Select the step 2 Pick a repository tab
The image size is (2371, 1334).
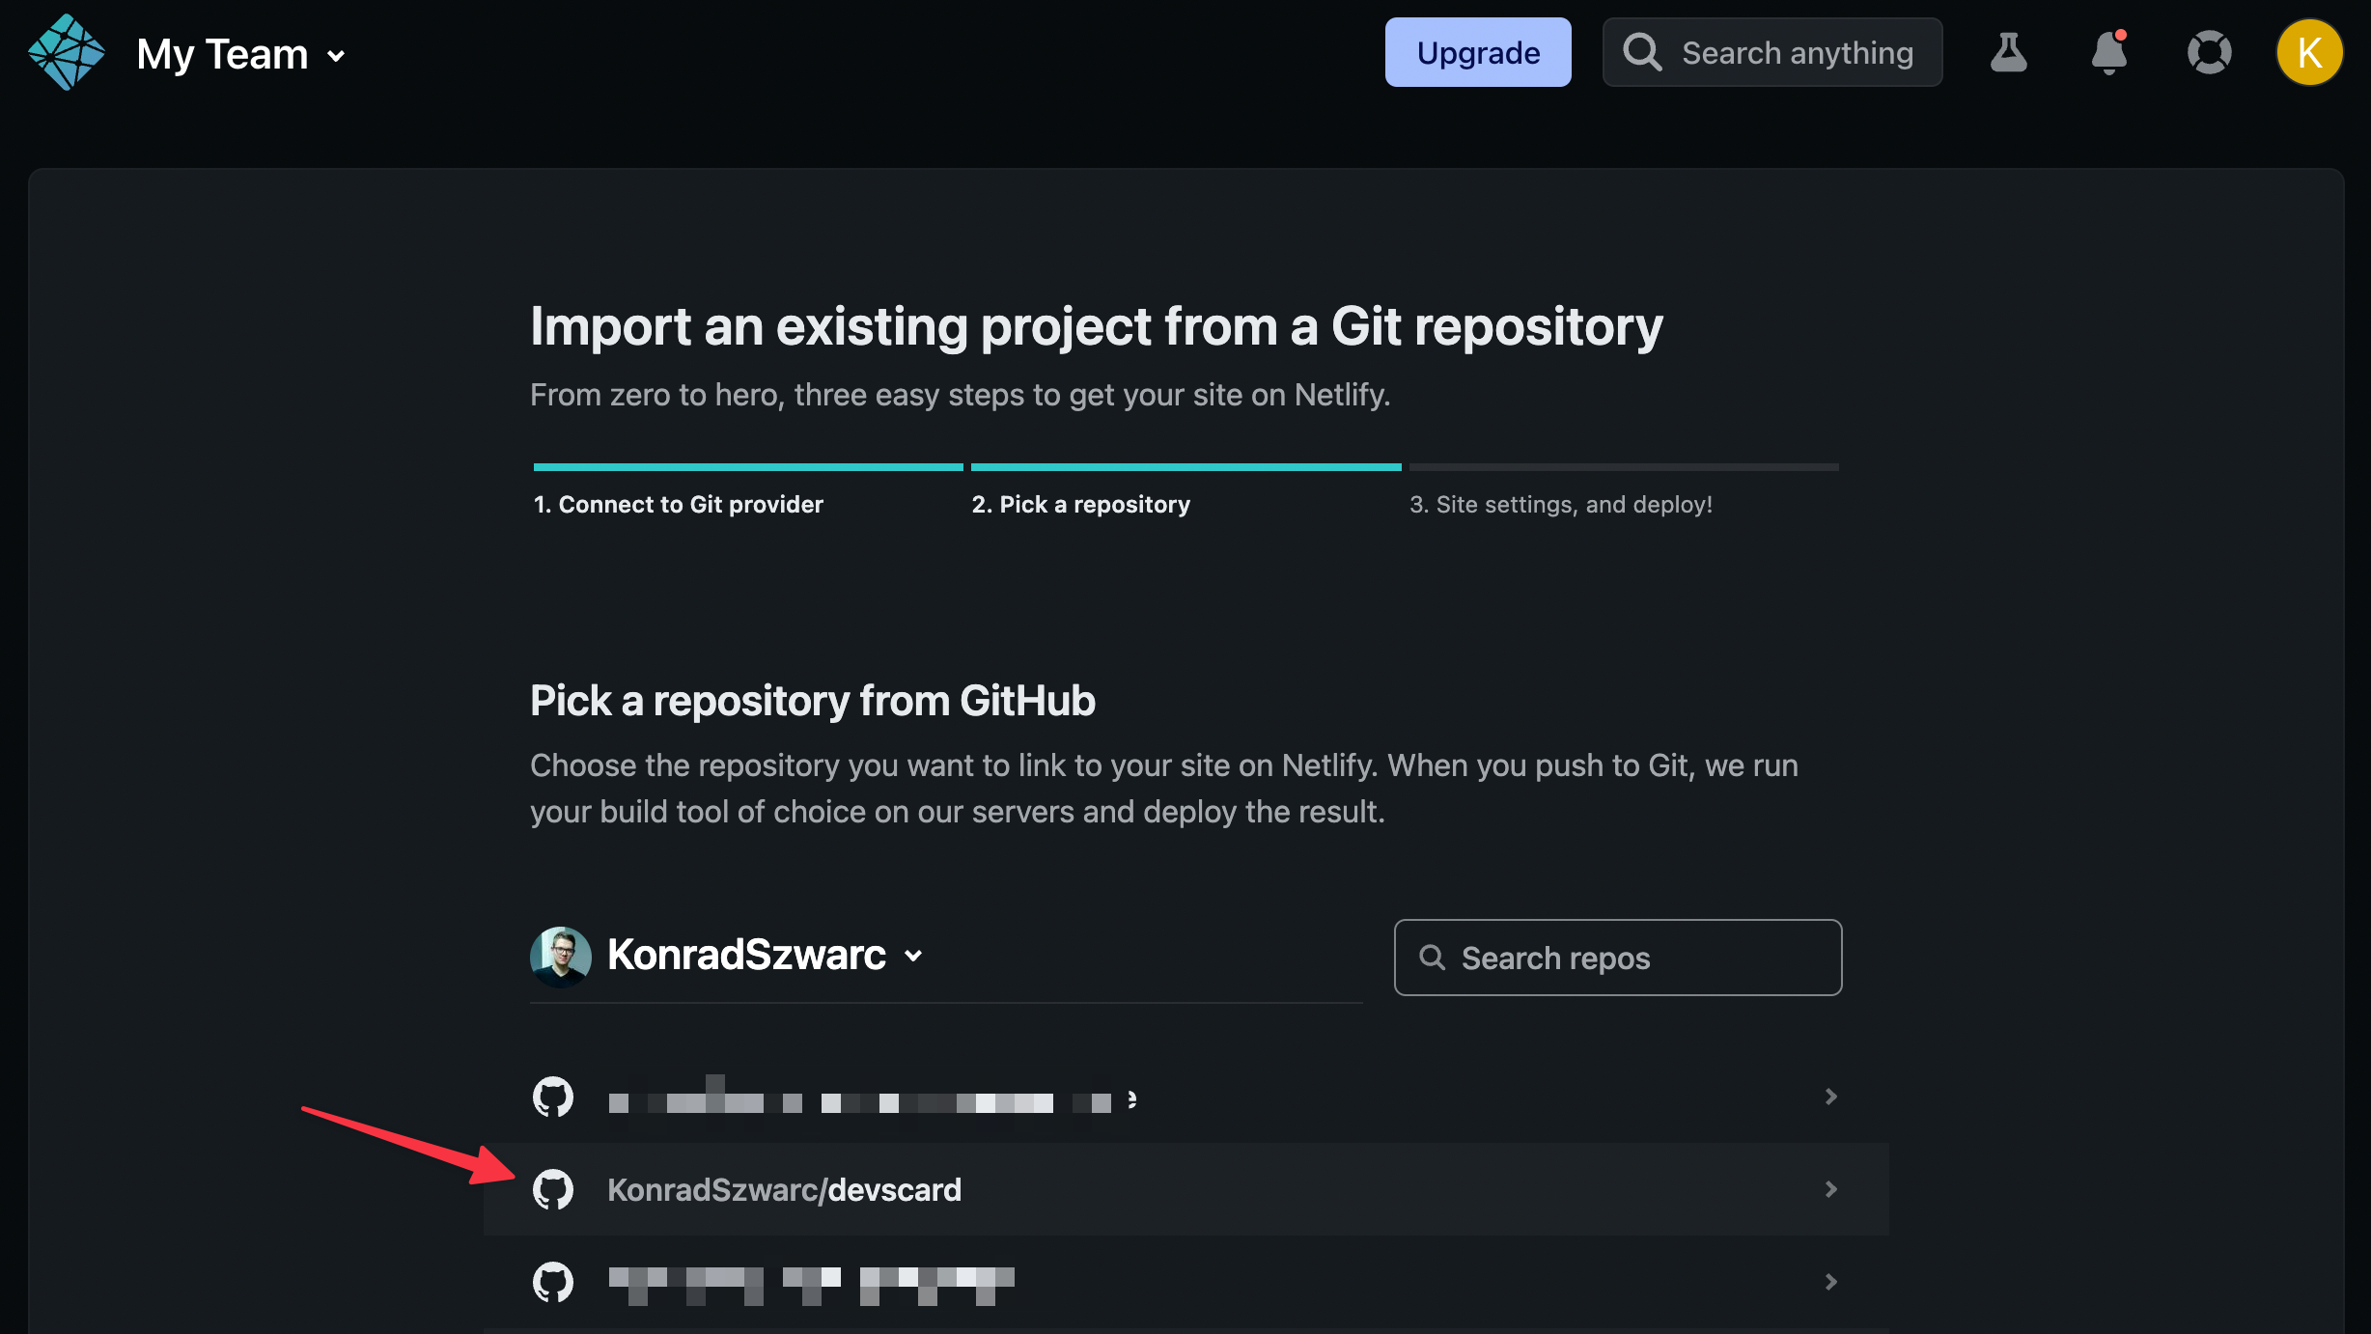1080,504
